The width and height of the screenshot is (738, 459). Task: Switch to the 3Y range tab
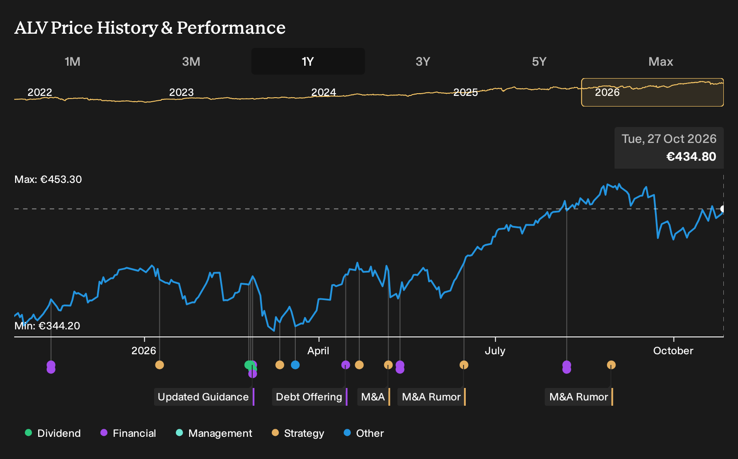[423, 61]
